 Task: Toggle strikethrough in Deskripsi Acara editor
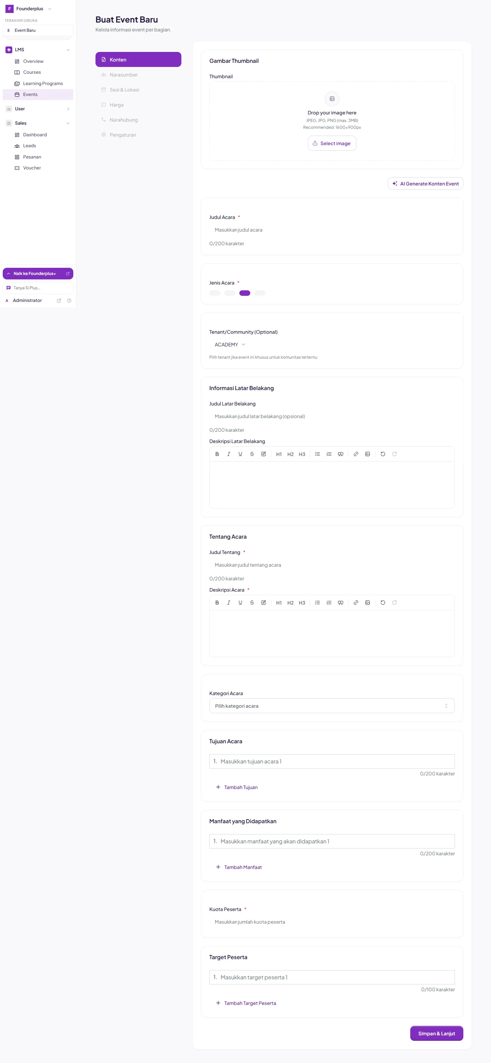coord(252,603)
